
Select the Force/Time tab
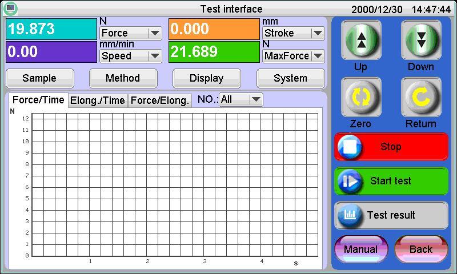click(x=38, y=100)
